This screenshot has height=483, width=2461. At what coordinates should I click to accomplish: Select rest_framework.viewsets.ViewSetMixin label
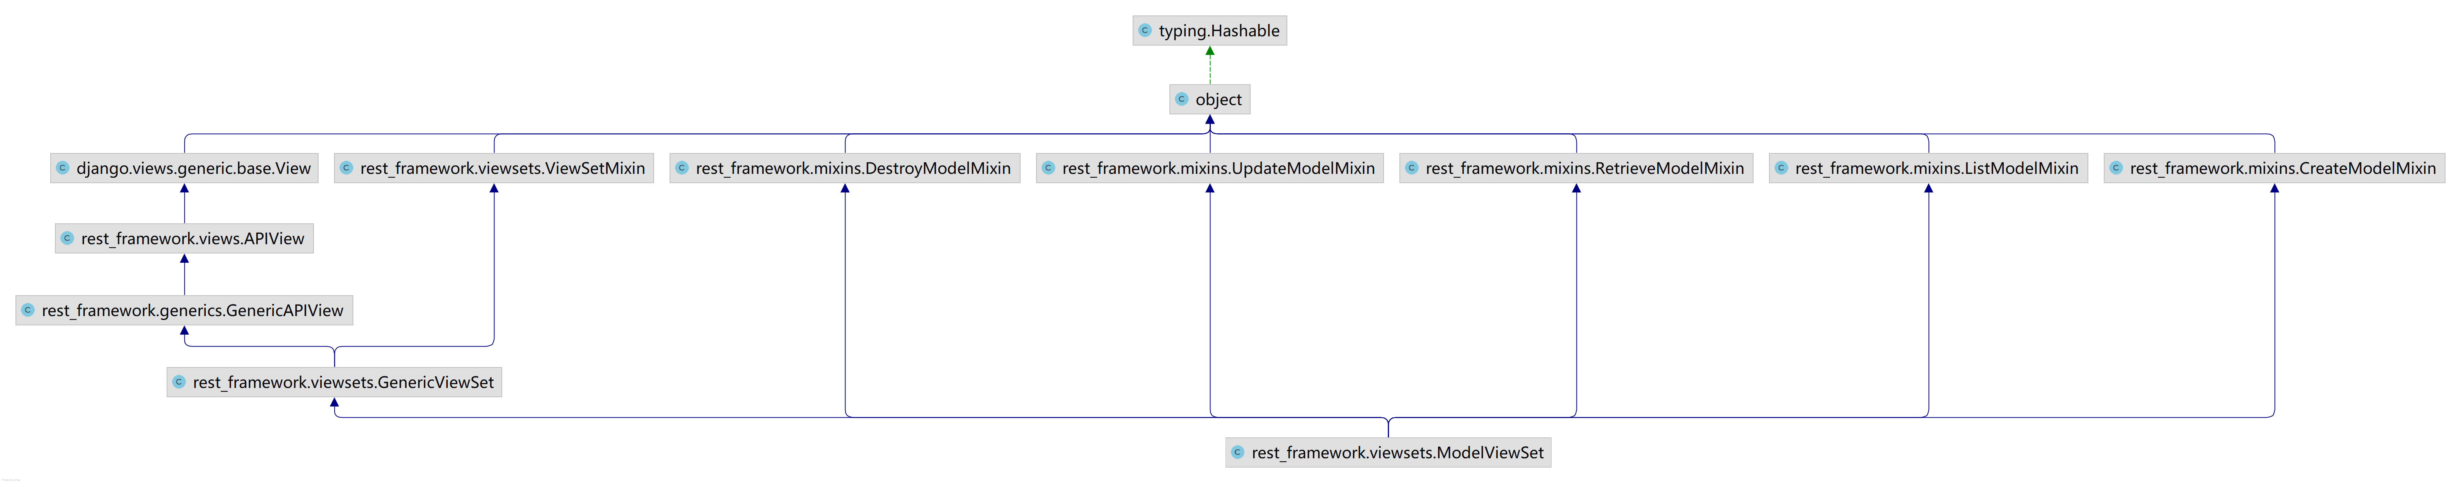pos(503,168)
